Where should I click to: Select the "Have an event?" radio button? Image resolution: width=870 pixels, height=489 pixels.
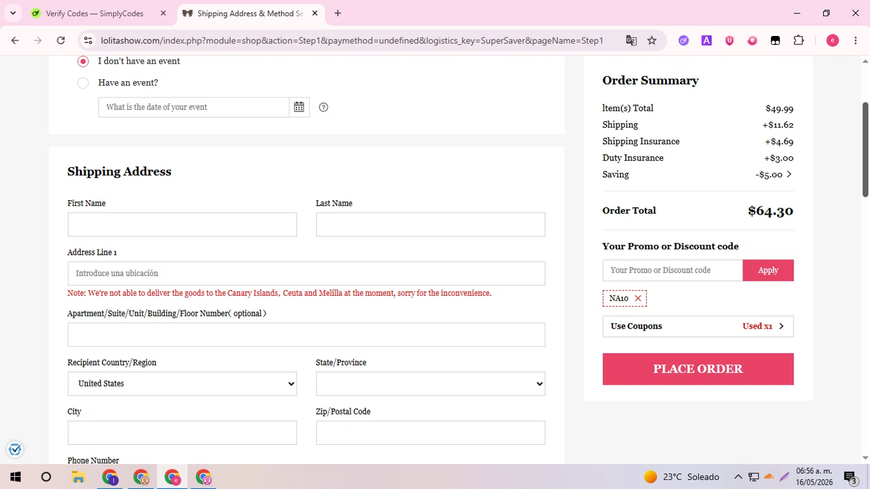point(83,83)
